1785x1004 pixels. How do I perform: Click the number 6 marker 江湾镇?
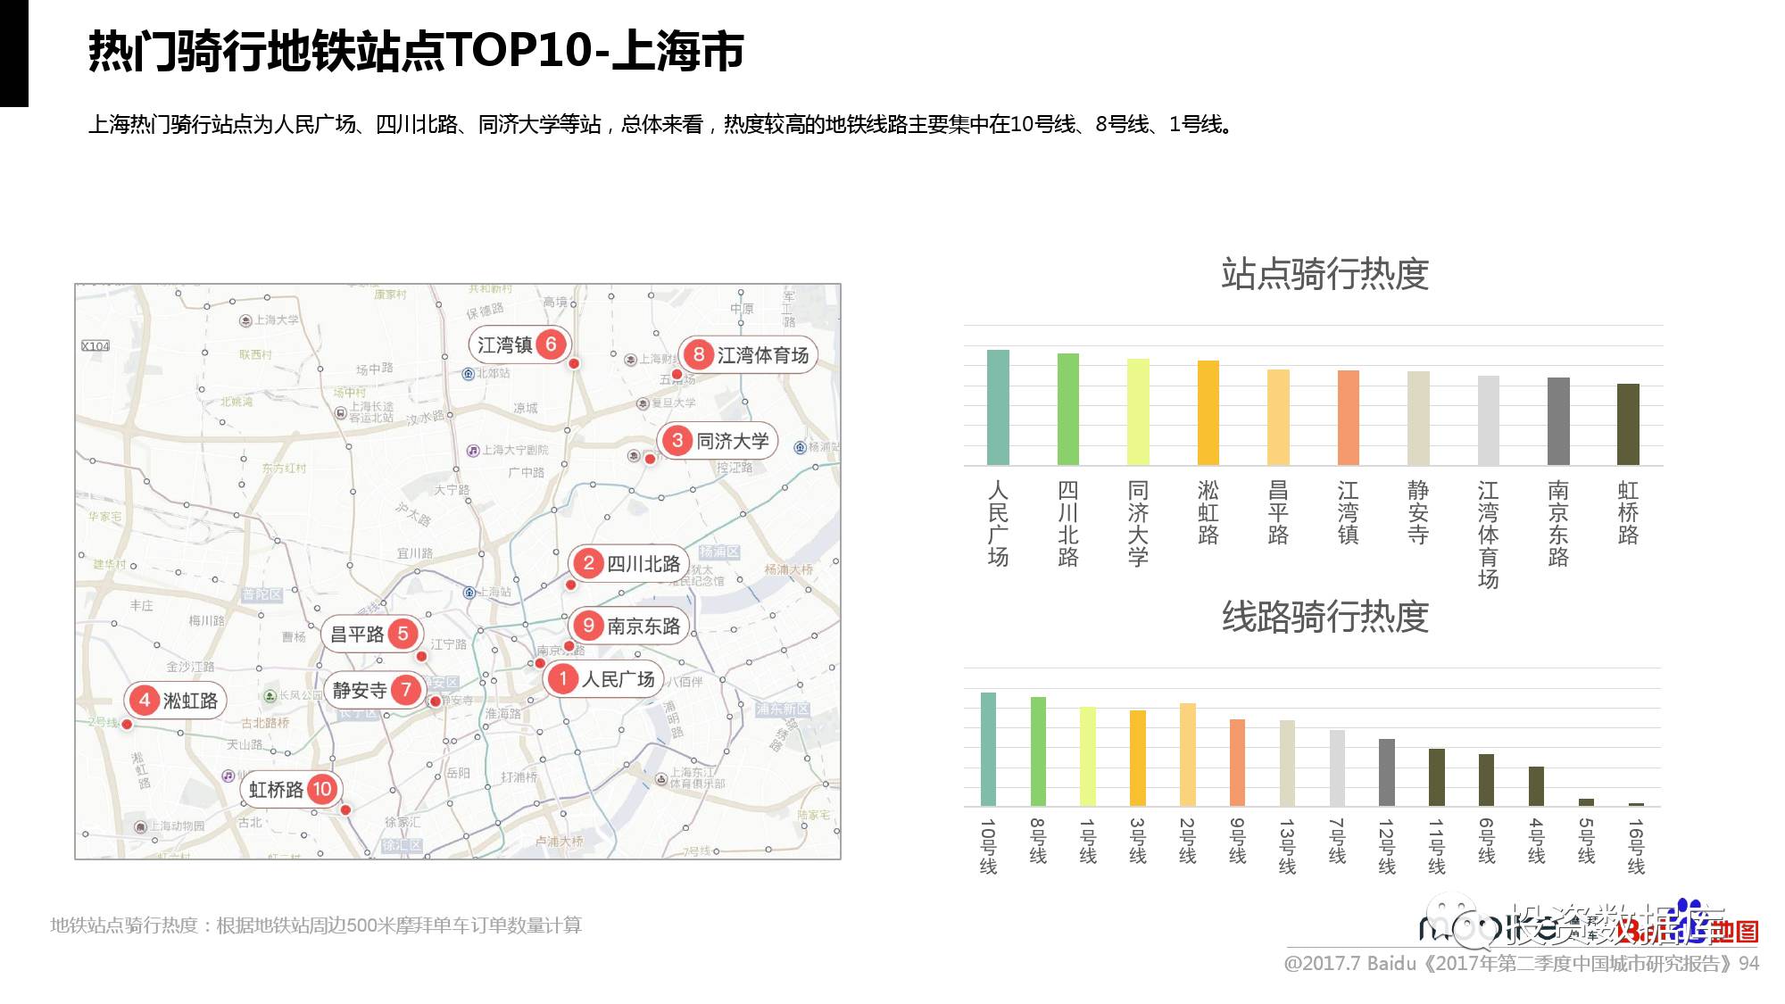(551, 344)
